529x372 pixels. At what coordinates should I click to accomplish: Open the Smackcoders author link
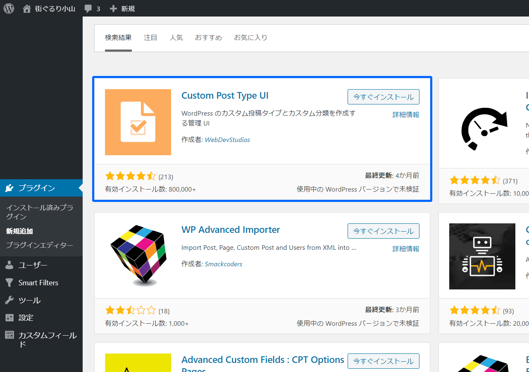pyautogui.click(x=224, y=264)
